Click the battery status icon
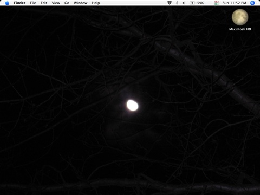This screenshot has width=260, height=195. pos(192,3)
